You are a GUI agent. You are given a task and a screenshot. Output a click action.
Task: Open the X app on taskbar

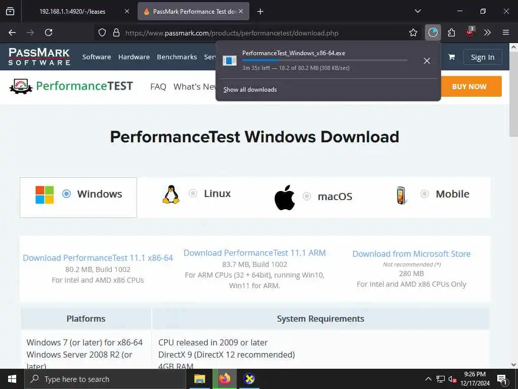coord(249,379)
